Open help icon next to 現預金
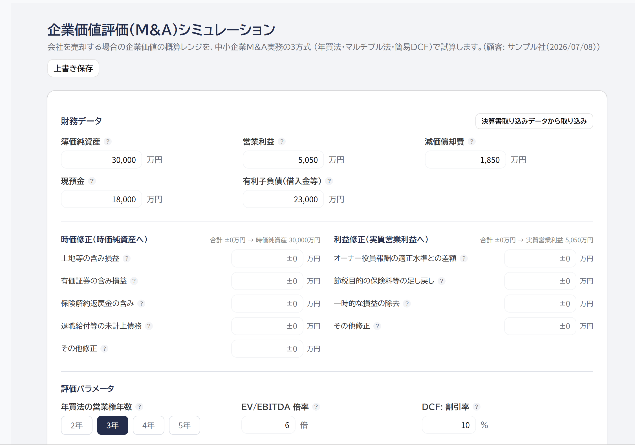The width and height of the screenshot is (635, 447). click(x=92, y=181)
